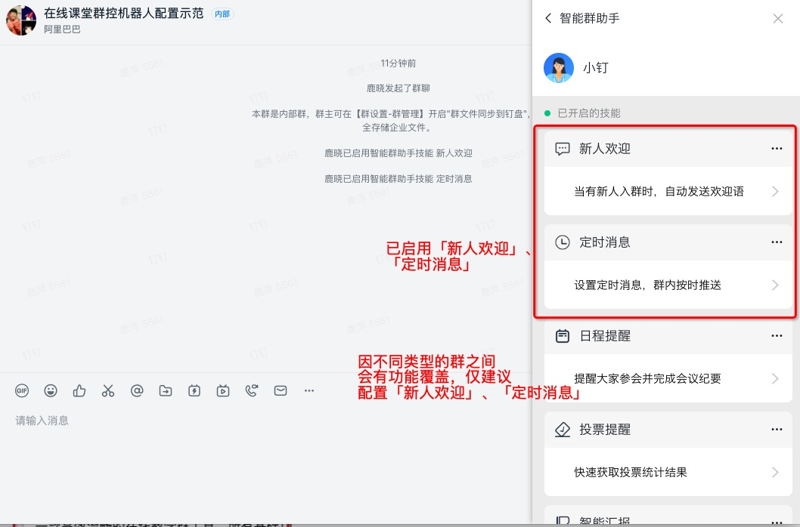Open the 快速获取投票统计结果 setting

coord(668,473)
